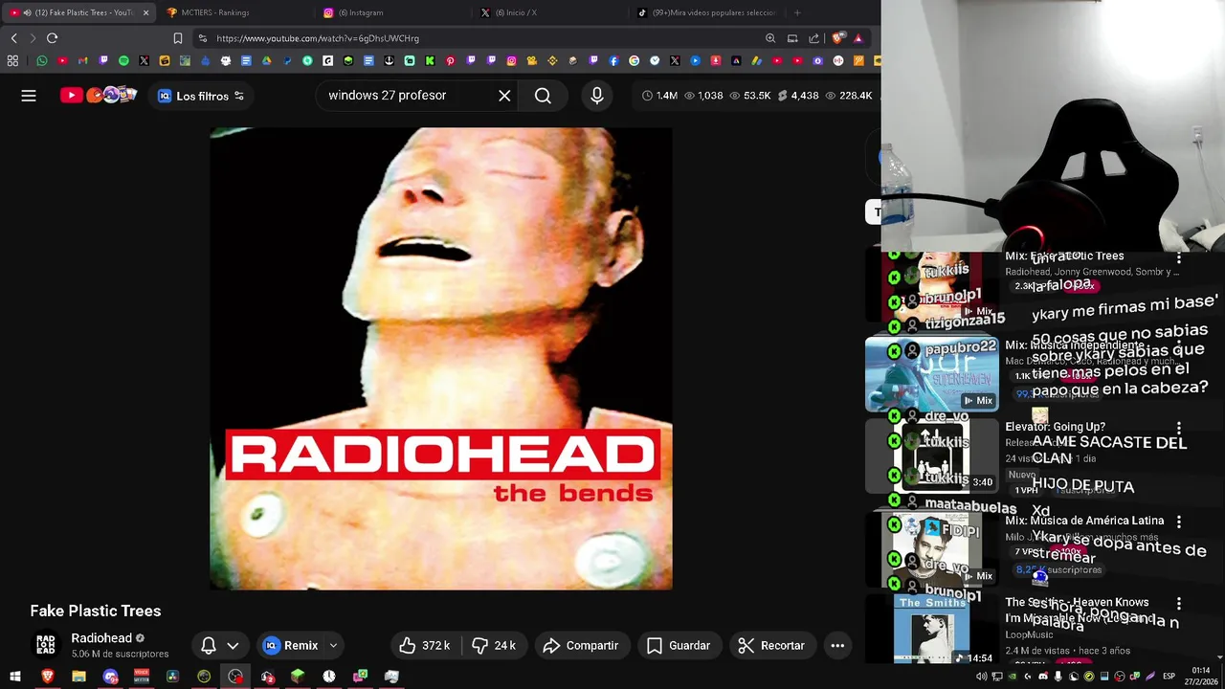Click the 228.4K views stat in header
Image resolution: width=1225 pixels, height=689 pixels.
pyautogui.click(x=849, y=96)
